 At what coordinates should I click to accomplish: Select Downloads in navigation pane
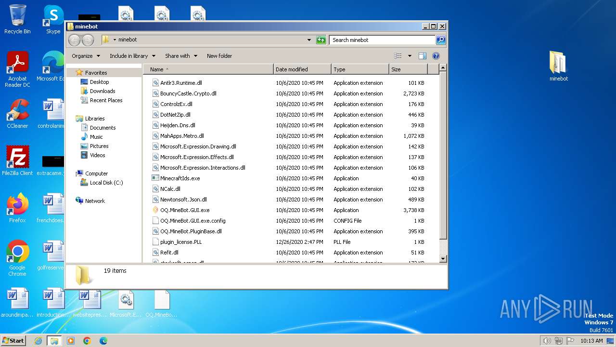click(x=102, y=91)
